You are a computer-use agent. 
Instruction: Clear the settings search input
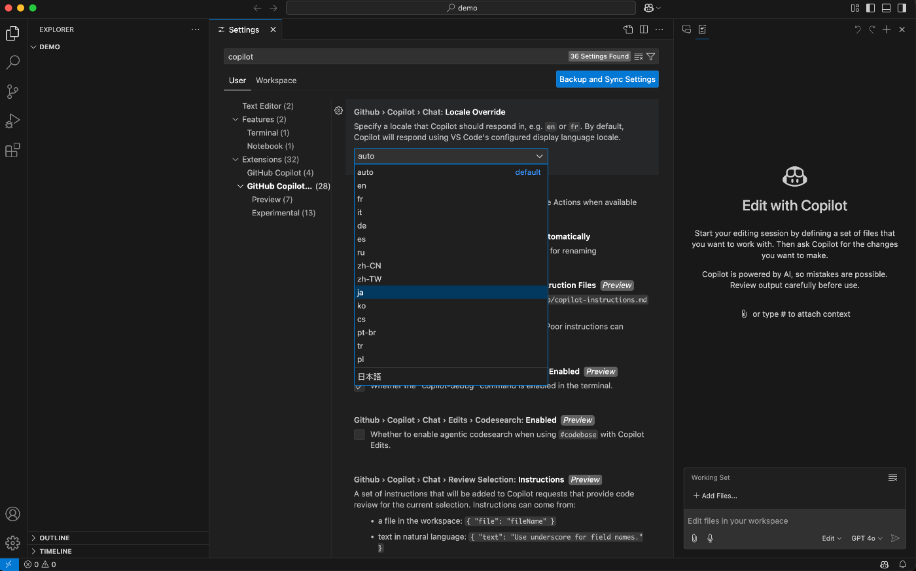coord(639,57)
